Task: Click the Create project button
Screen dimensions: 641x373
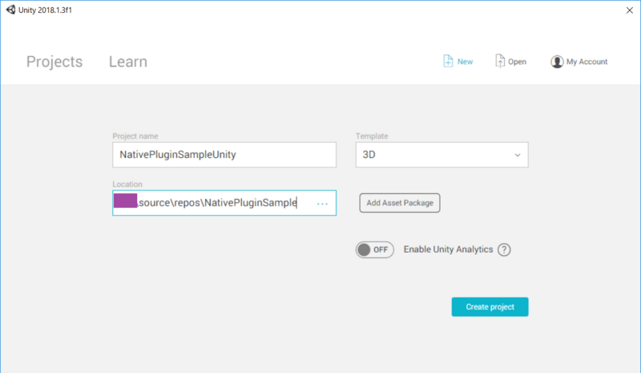Action: (x=490, y=306)
